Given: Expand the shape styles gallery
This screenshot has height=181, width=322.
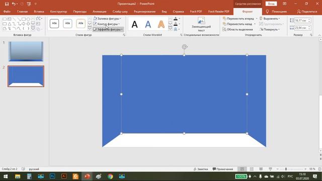Looking at the screenshot, I should pos(90,29).
